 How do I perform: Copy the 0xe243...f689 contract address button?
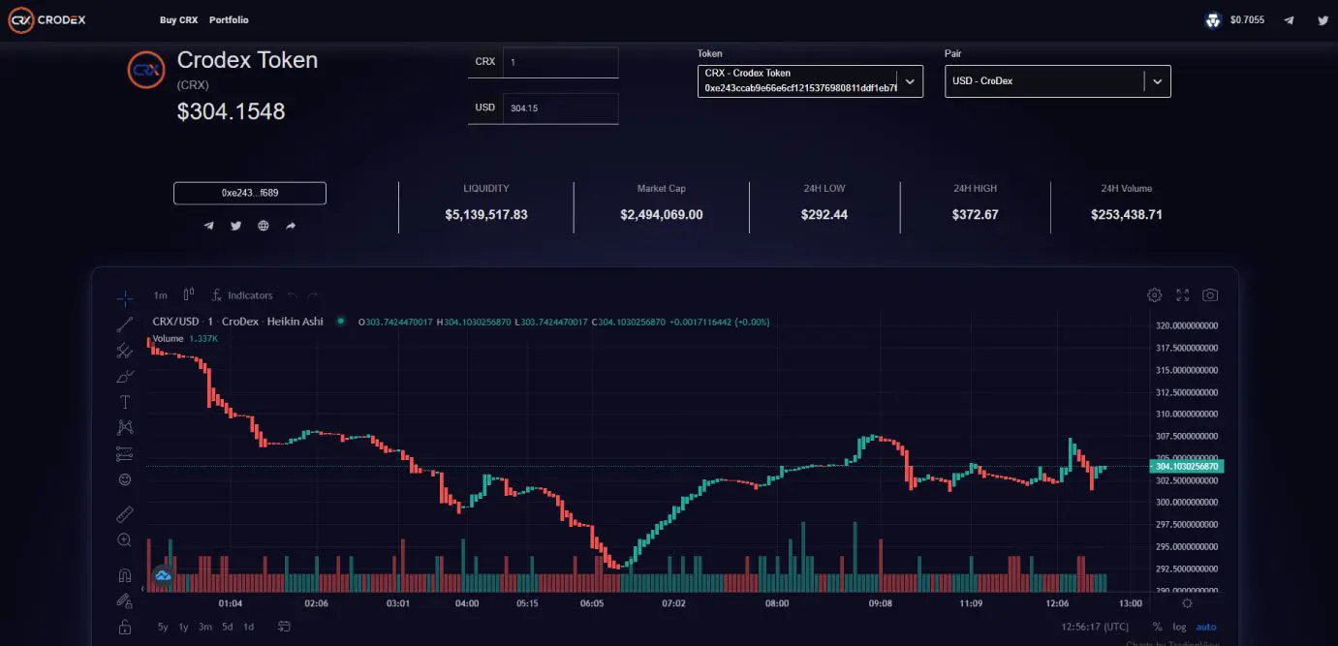pyautogui.click(x=250, y=193)
